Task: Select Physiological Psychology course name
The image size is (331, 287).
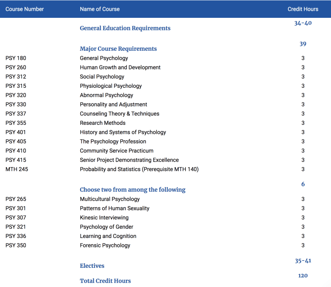Action: [x=110, y=86]
